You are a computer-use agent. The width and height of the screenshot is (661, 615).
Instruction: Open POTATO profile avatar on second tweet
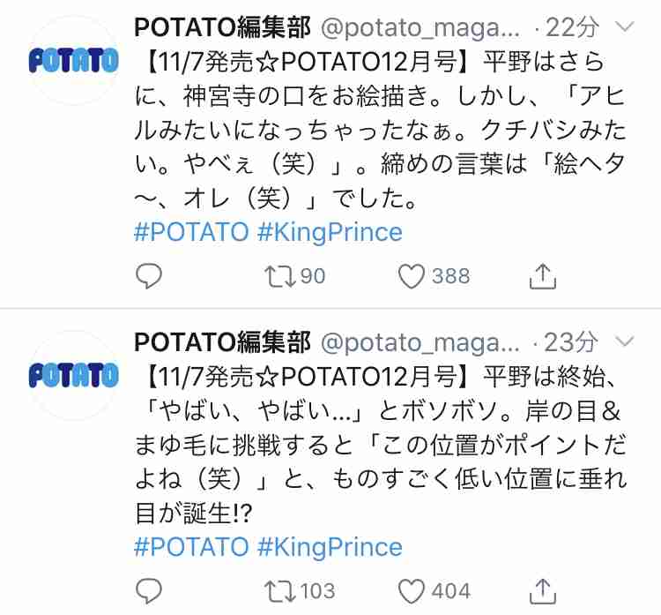tap(73, 375)
